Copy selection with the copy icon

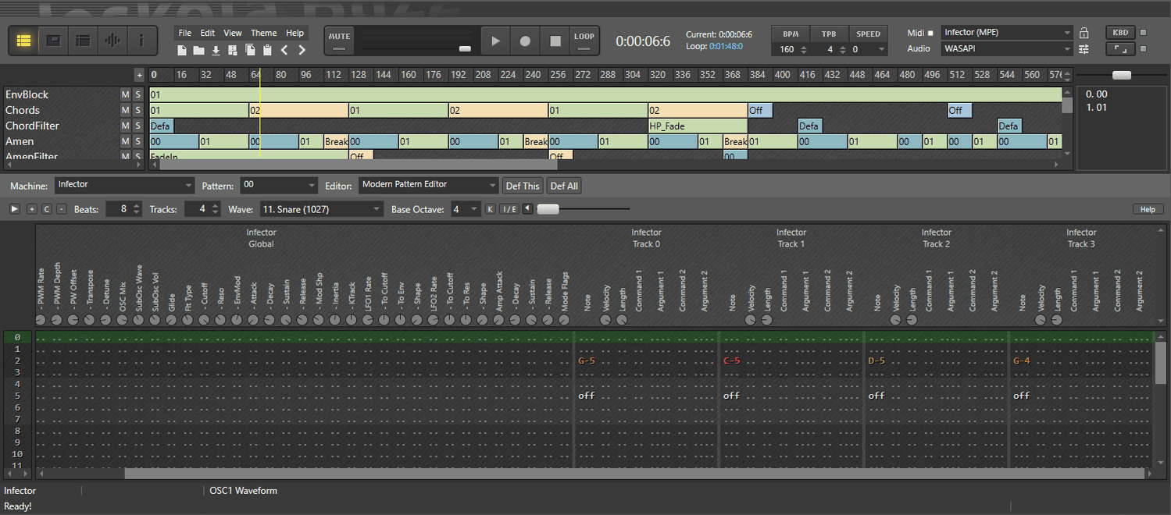click(250, 50)
